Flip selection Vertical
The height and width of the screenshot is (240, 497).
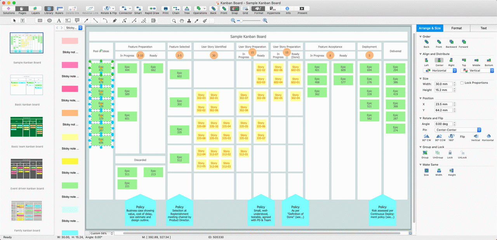476,136
